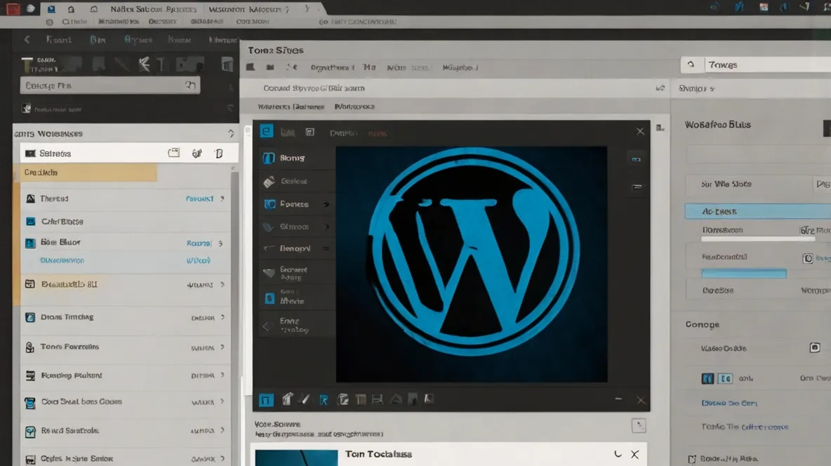Click the window icon in 'Seireos' row

[x=174, y=153]
